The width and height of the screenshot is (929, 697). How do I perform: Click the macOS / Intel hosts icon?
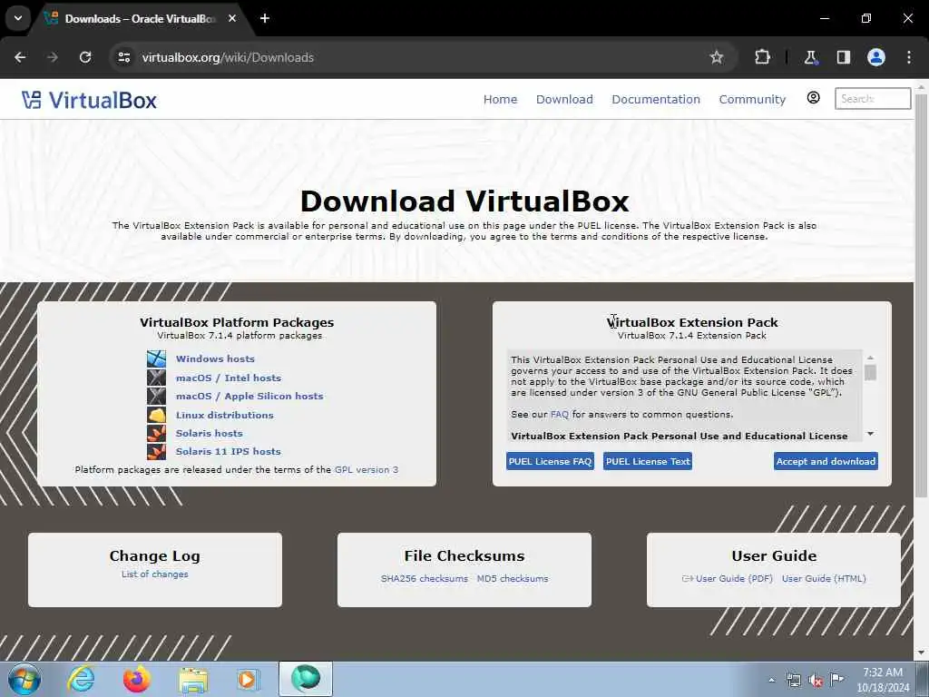point(156,378)
